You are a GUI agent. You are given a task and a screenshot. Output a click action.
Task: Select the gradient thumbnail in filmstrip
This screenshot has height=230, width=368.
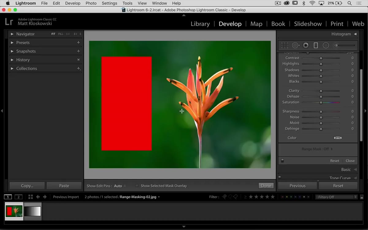click(x=32, y=211)
